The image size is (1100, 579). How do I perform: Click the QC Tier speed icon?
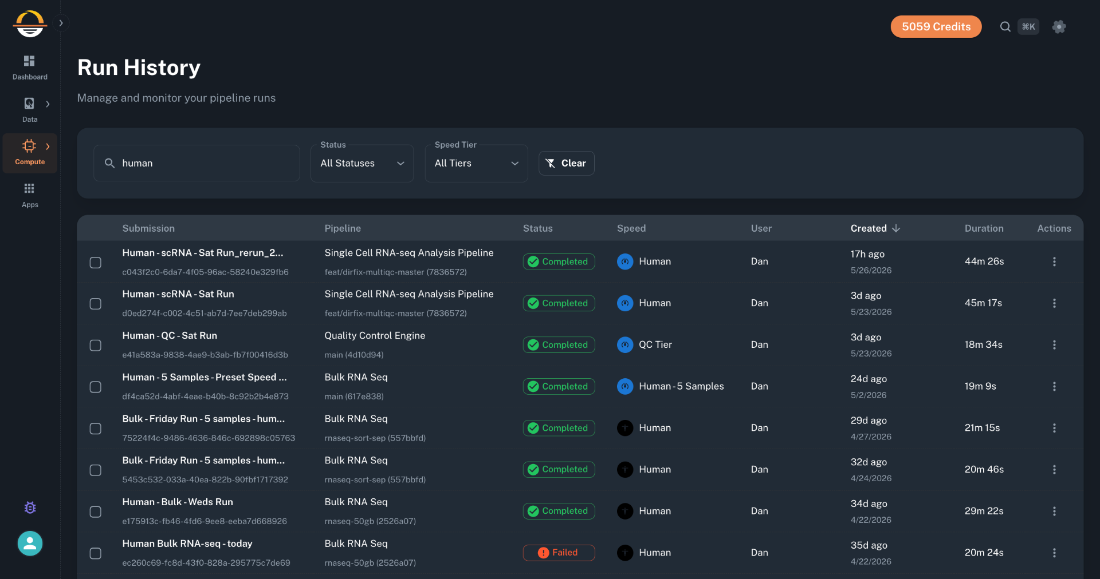click(x=625, y=344)
